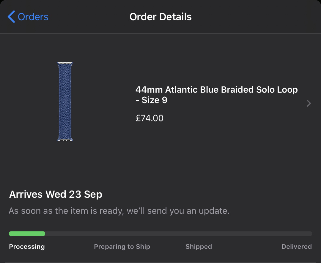Image resolution: width=321 pixels, height=263 pixels.
Task: Click the Orders text in navigation bar
Action: point(33,17)
